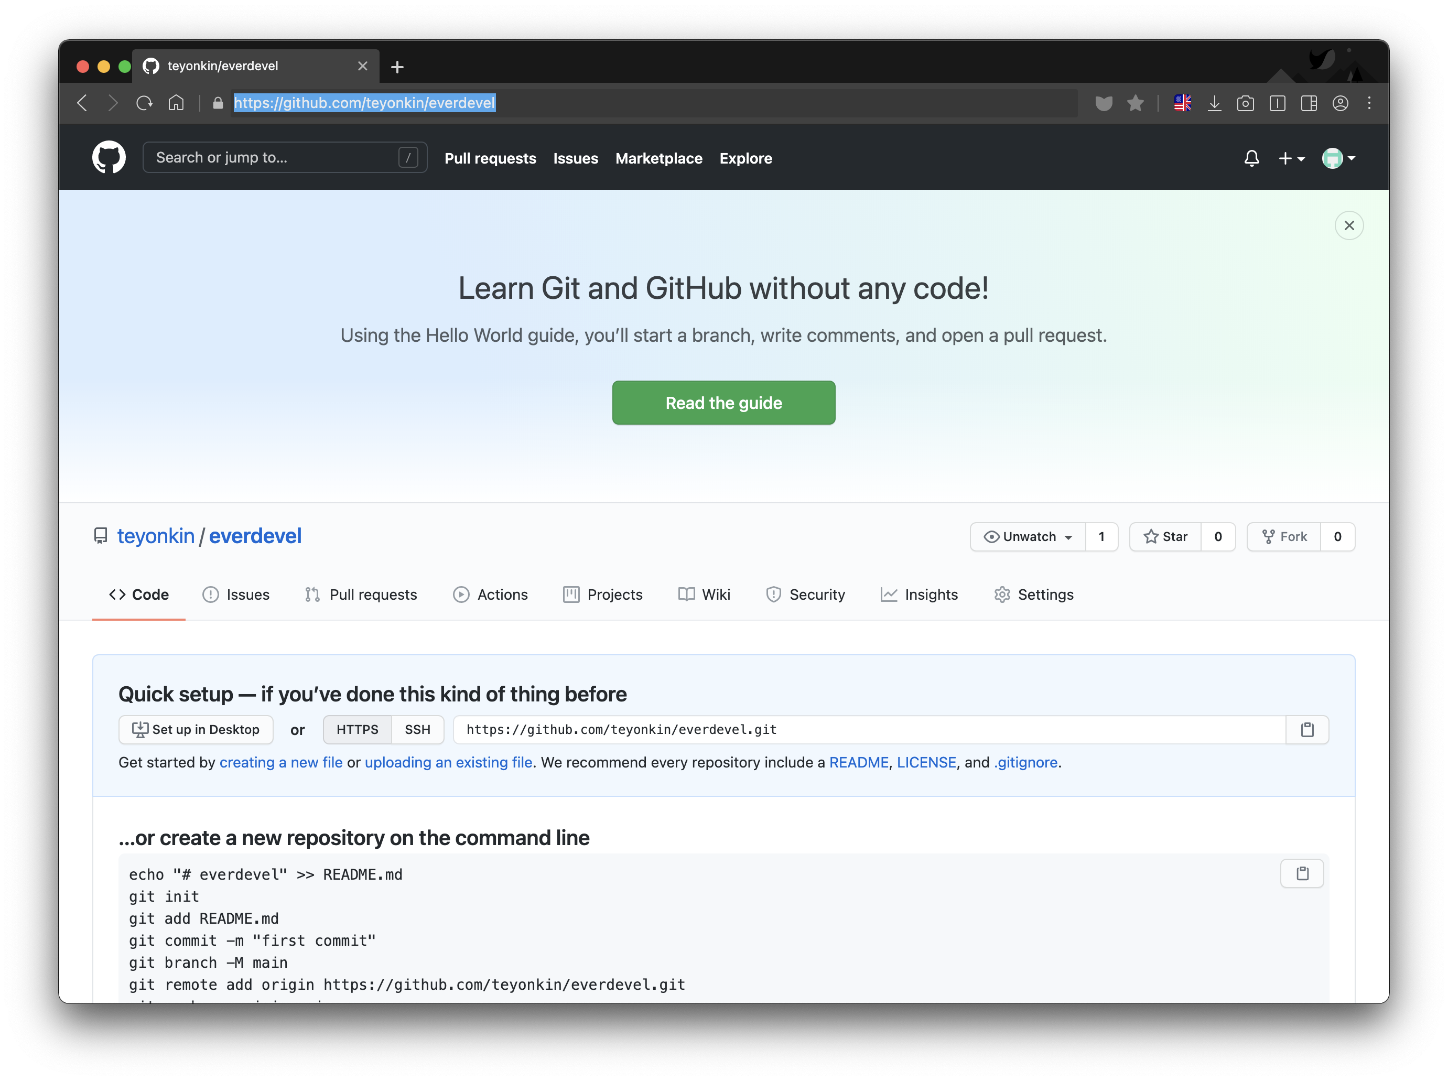Click Set up in Desktop button
The height and width of the screenshot is (1081, 1448).
tap(196, 730)
